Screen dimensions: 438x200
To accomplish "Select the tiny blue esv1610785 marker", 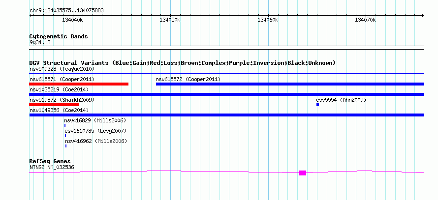I will point(65,136).
